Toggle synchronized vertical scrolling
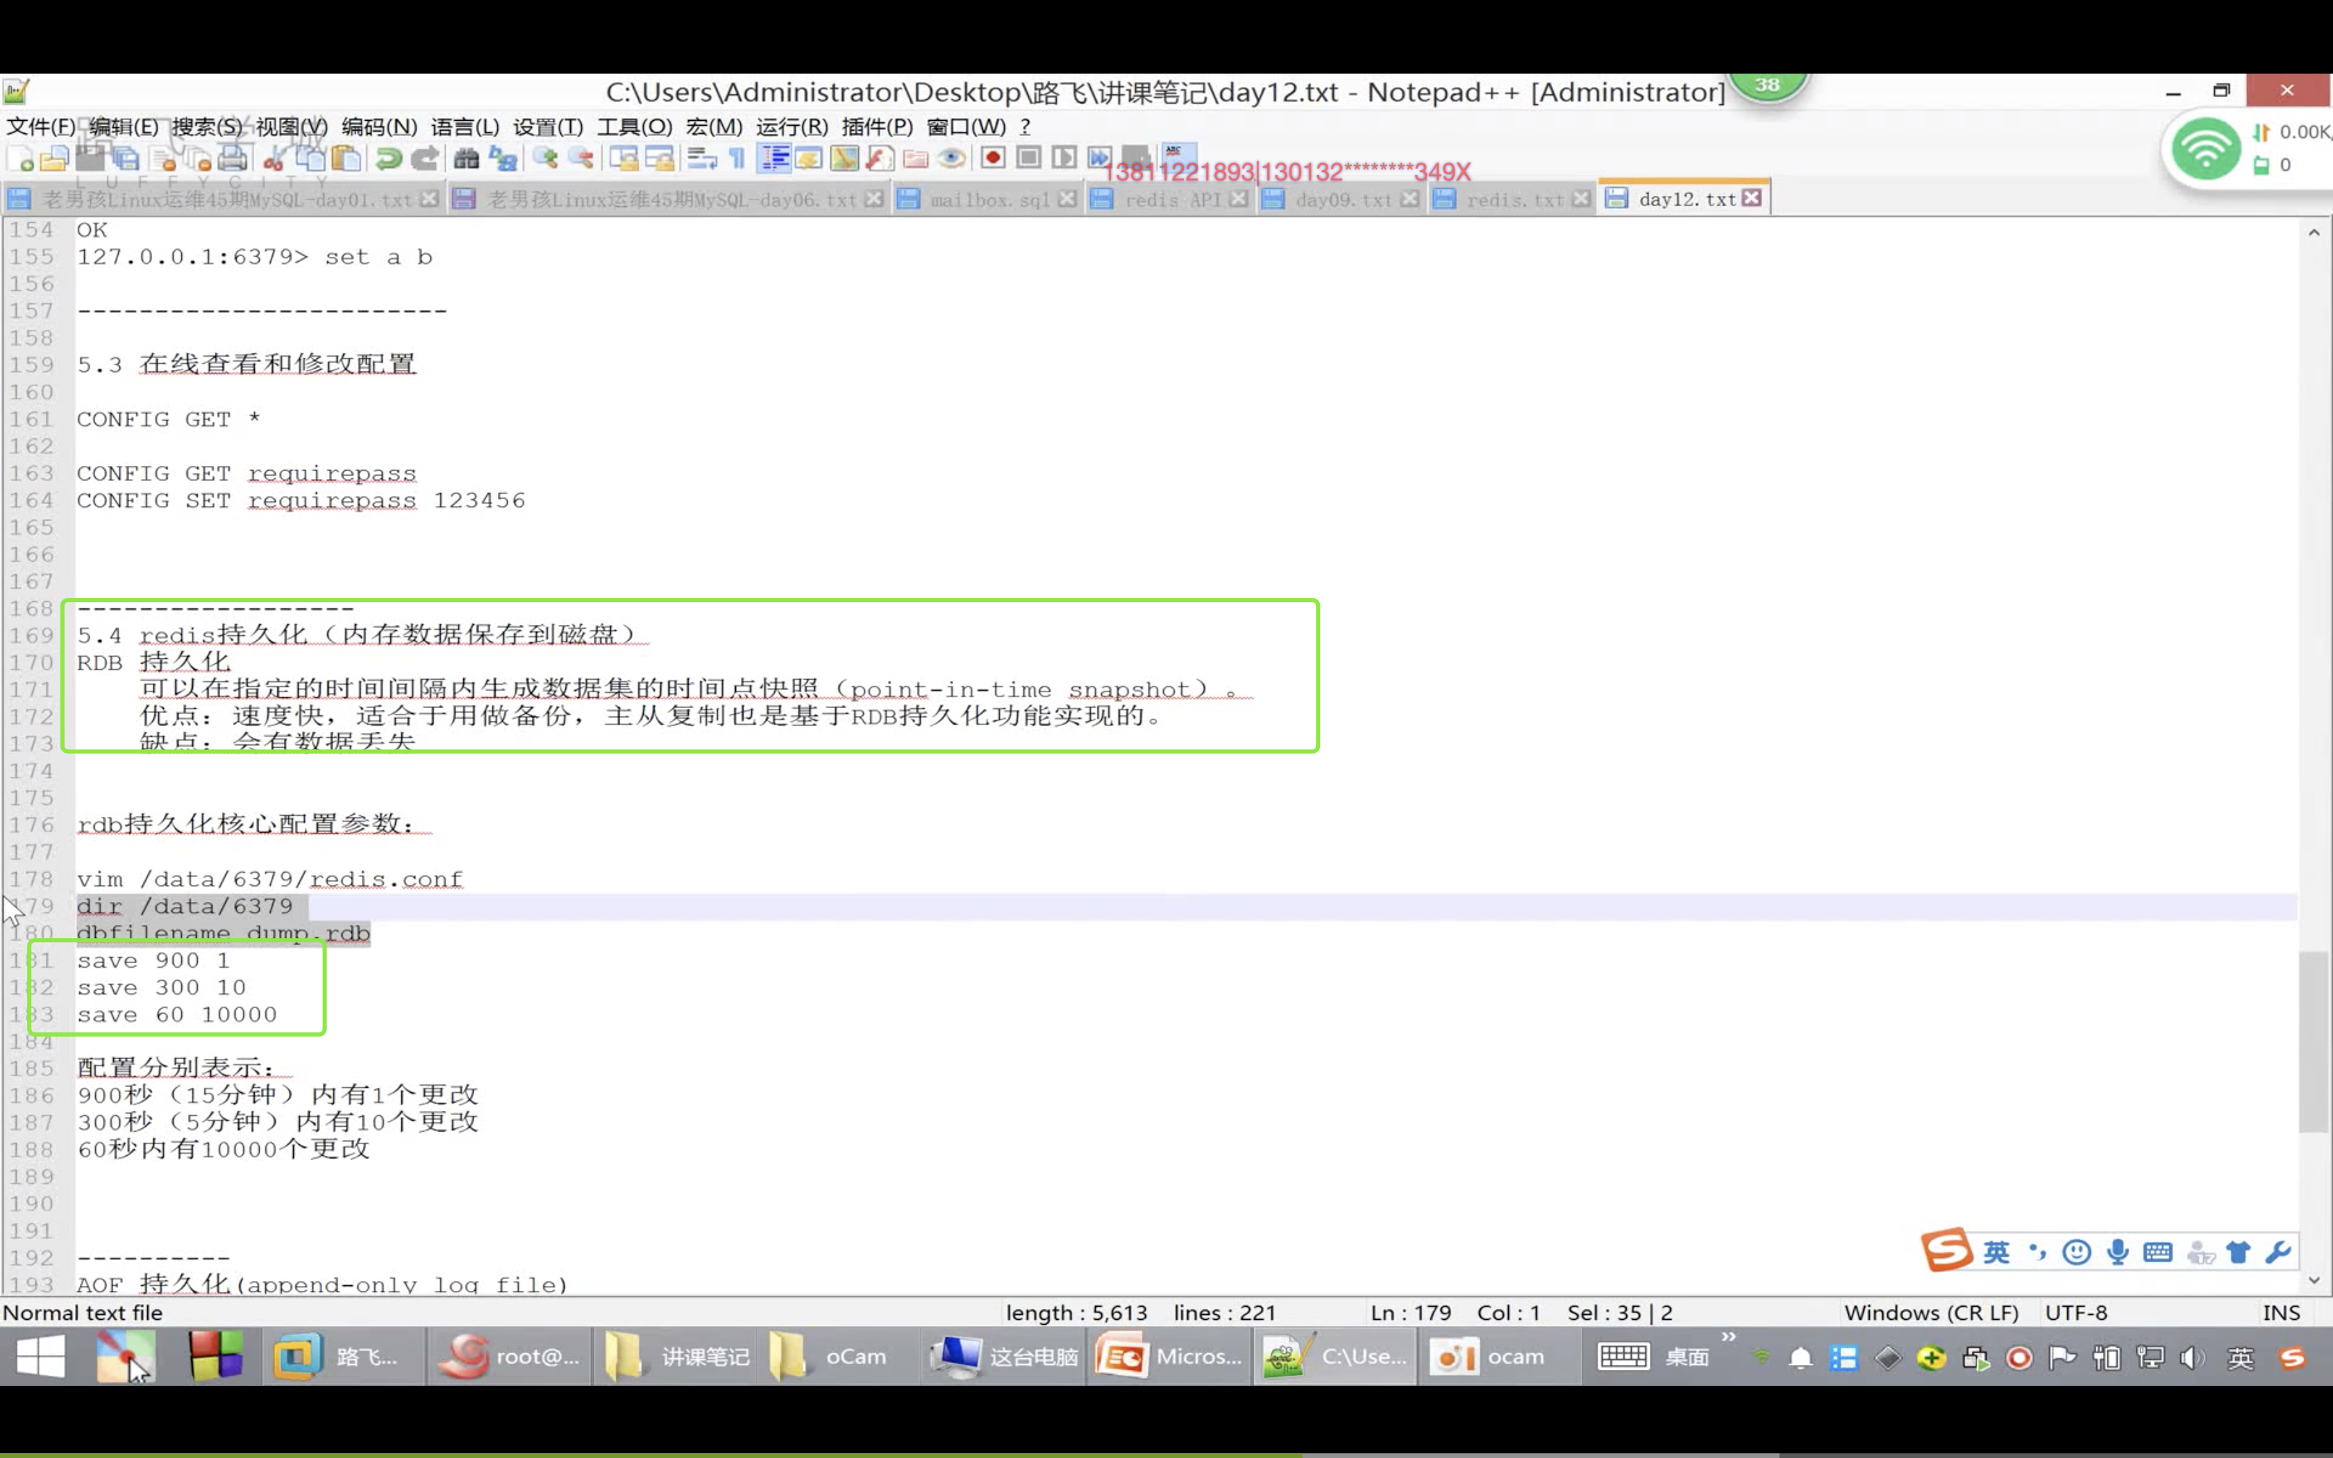The height and width of the screenshot is (1458, 2333). click(624, 158)
